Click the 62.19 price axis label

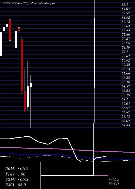126,95
